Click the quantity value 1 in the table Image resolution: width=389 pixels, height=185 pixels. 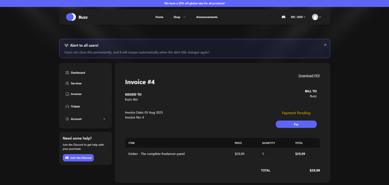[x=263, y=154]
